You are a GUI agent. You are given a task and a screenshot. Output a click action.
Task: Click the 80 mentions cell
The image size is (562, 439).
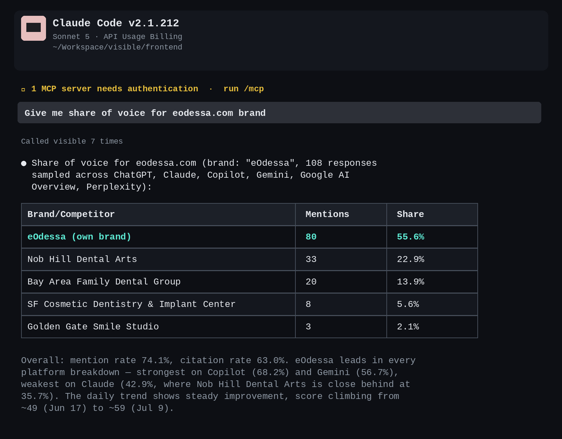(x=341, y=237)
